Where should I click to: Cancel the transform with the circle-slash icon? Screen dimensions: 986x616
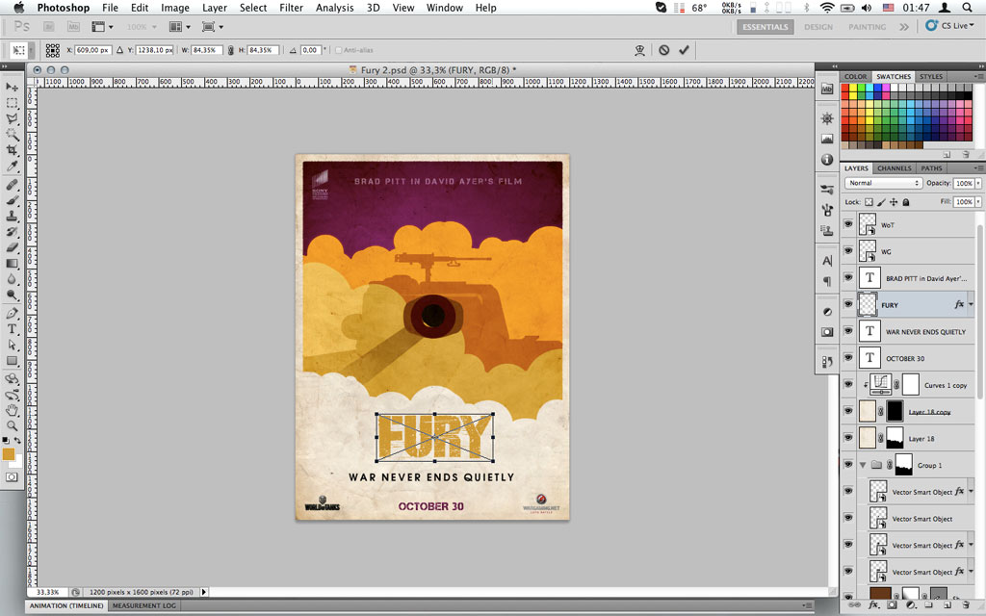pos(664,50)
